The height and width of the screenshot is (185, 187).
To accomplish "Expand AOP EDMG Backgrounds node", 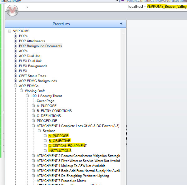I will click(15, 81).
